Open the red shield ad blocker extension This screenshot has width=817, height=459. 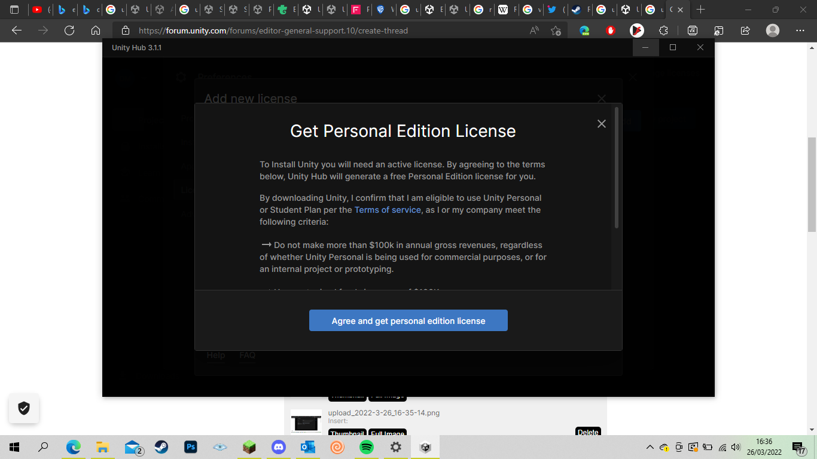pyautogui.click(x=611, y=30)
